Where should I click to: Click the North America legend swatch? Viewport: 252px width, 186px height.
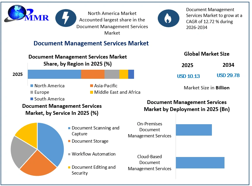point(32,86)
